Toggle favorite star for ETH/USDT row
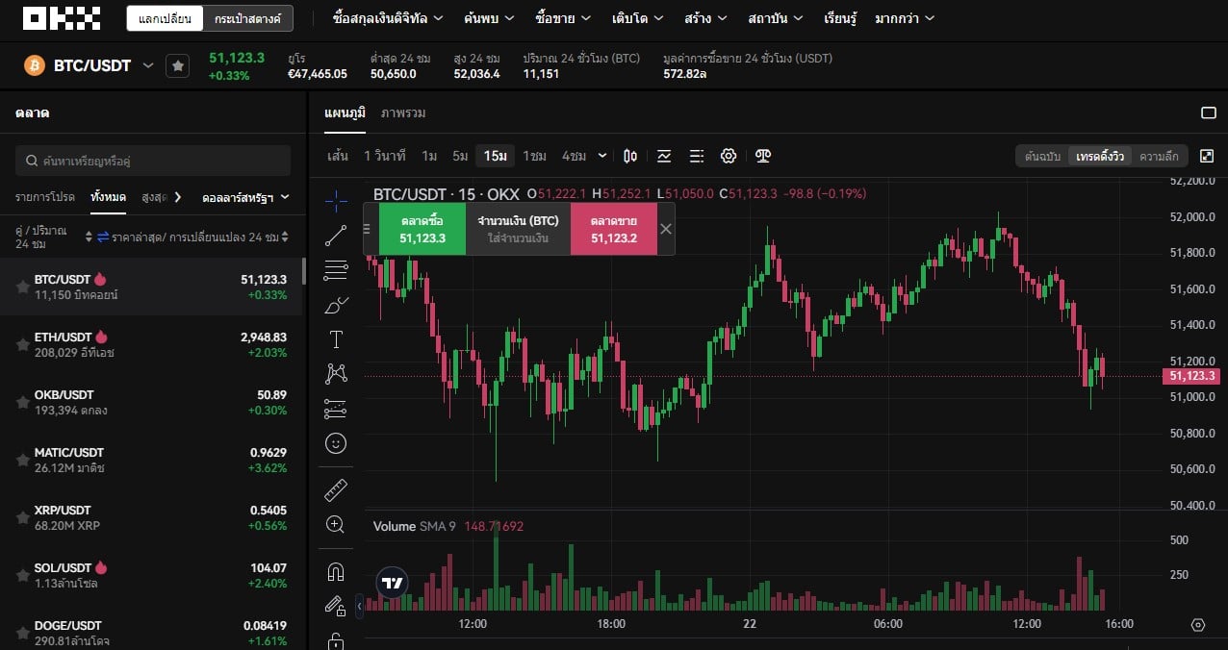 point(22,344)
